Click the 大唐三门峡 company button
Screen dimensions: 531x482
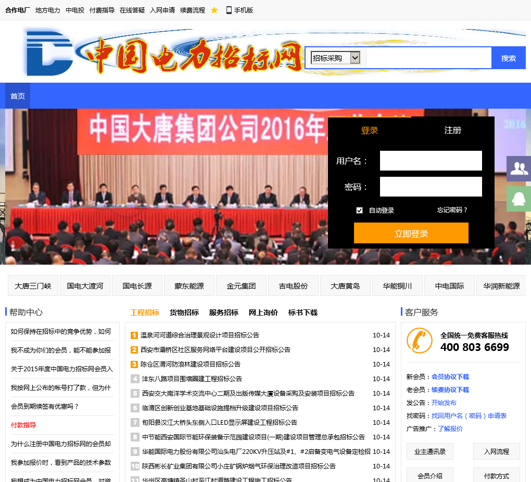click(x=33, y=286)
